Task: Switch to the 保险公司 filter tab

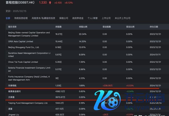Action: (64, 18)
